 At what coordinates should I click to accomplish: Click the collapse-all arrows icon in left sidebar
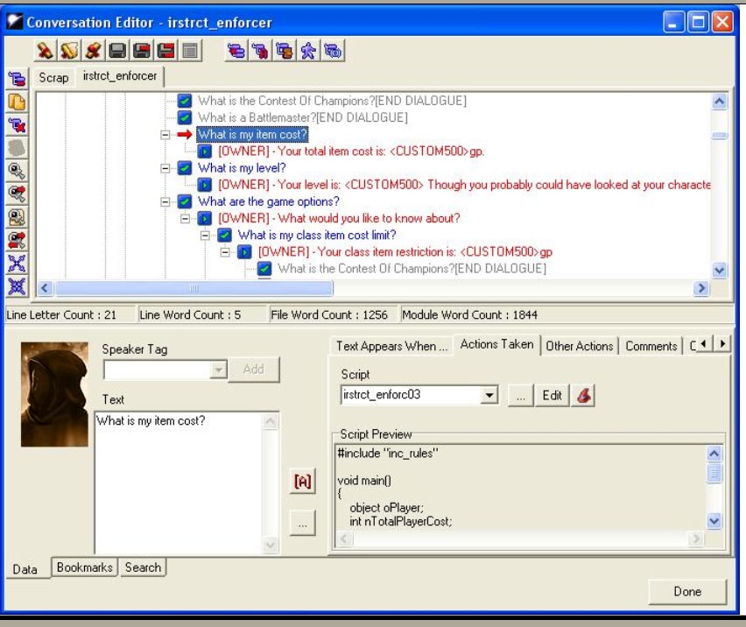pos(16,285)
